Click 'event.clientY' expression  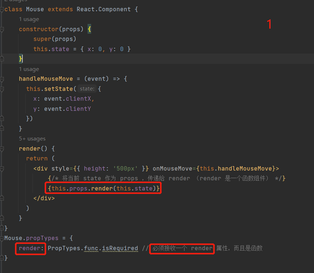(x=67, y=109)
